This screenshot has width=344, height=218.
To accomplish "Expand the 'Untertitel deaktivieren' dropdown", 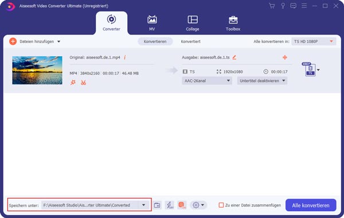I will point(262,81).
